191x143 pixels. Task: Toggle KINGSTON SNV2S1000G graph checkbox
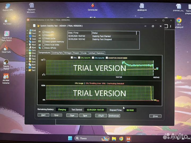pos(107,58)
